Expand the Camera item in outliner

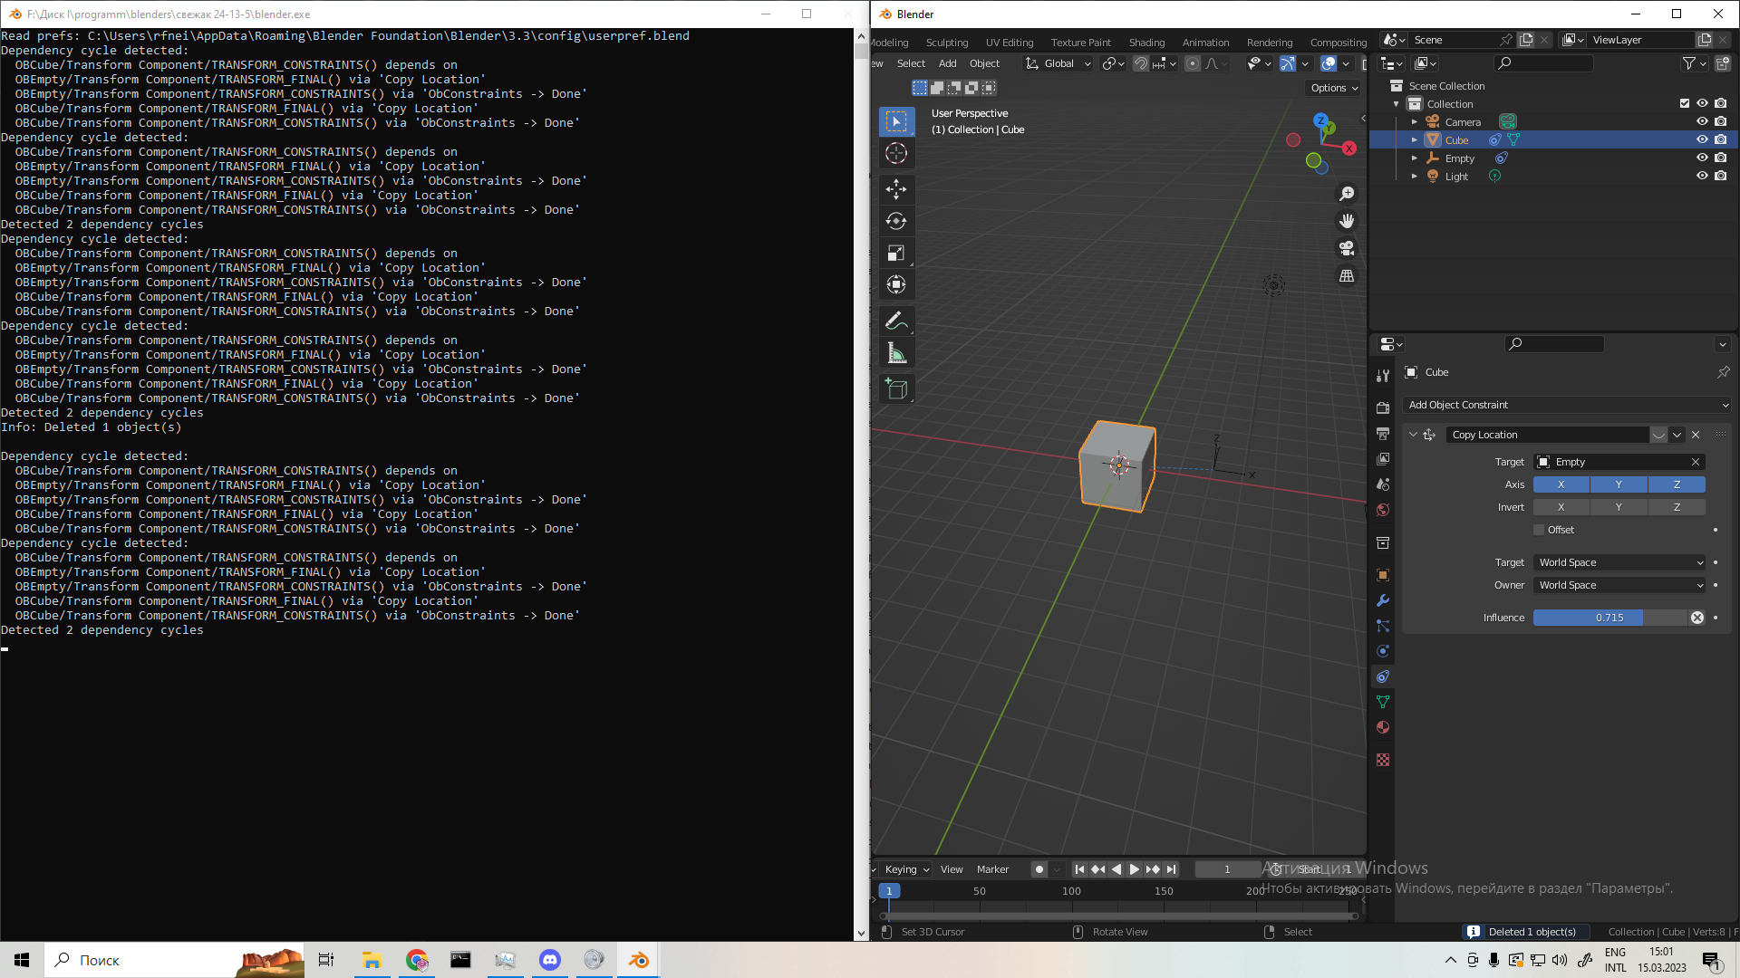(x=1414, y=121)
